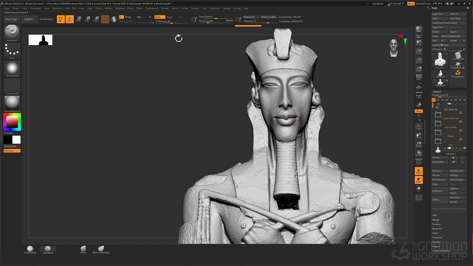
Task: Select the Move transform tool in top toolbar
Action: [x=78, y=19]
